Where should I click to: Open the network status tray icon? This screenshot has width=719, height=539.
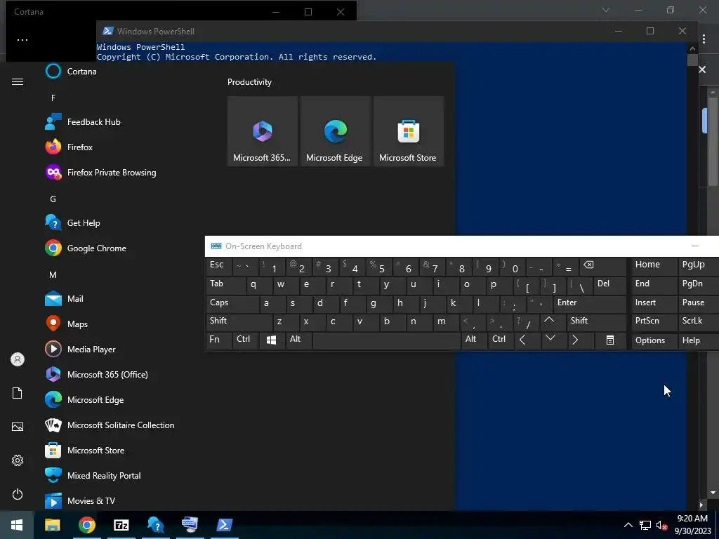[x=645, y=525]
